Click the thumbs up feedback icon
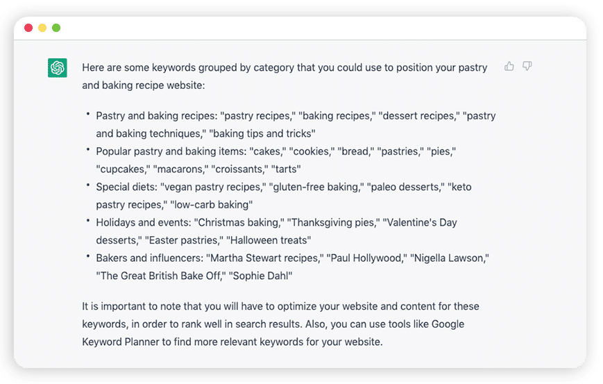This screenshot has width=603, height=384. [x=509, y=66]
